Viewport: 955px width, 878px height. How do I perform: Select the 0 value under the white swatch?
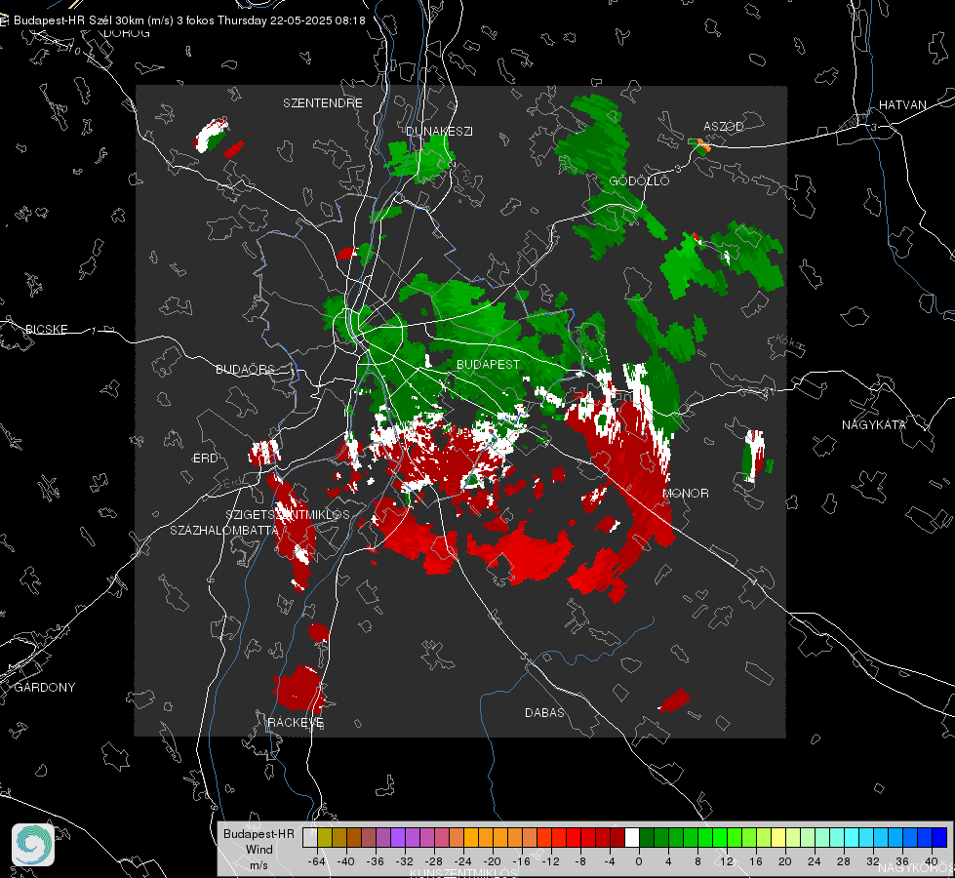click(x=638, y=861)
